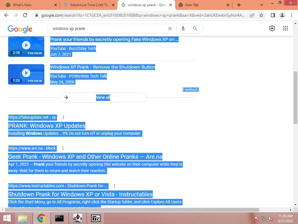Click the https://www.are.na › block breadcrumb
Screen dimensions: 298x224
point(32,148)
